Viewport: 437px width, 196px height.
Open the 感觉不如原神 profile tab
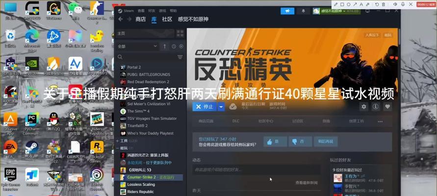(193, 19)
